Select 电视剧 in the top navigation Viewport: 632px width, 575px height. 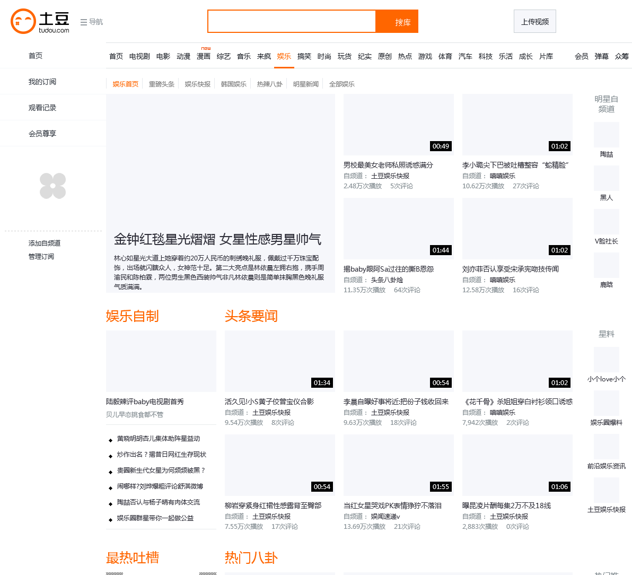tap(139, 56)
